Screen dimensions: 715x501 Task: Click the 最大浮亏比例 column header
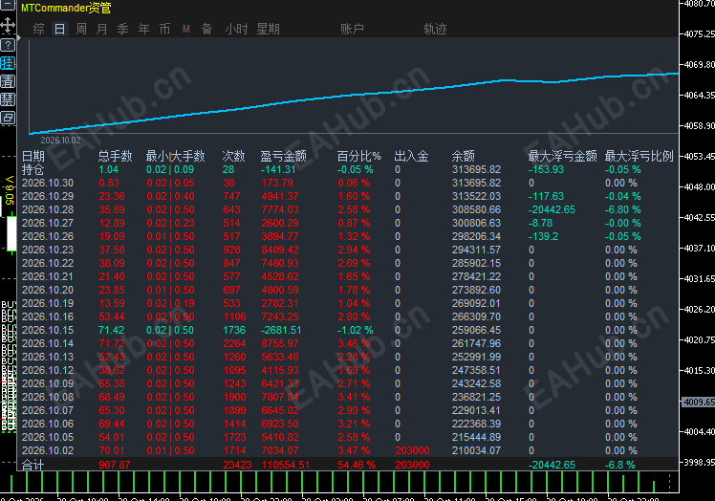(639, 157)
